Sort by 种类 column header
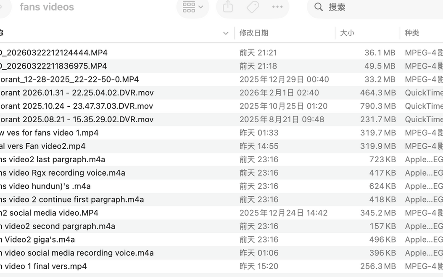 tap(412, 33)
